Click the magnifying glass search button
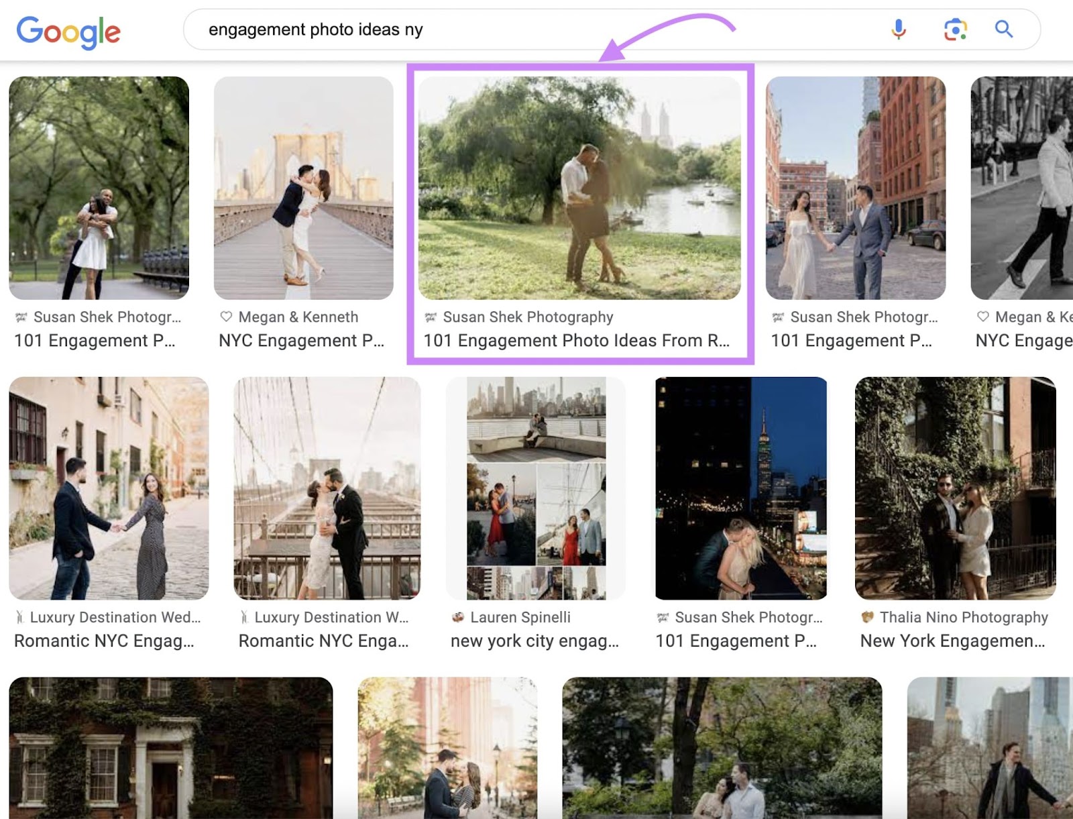This screenshot has height=819, width=1073. 1003,29
